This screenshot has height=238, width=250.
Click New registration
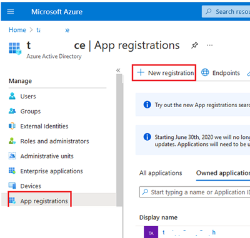[x=164, y=73]
